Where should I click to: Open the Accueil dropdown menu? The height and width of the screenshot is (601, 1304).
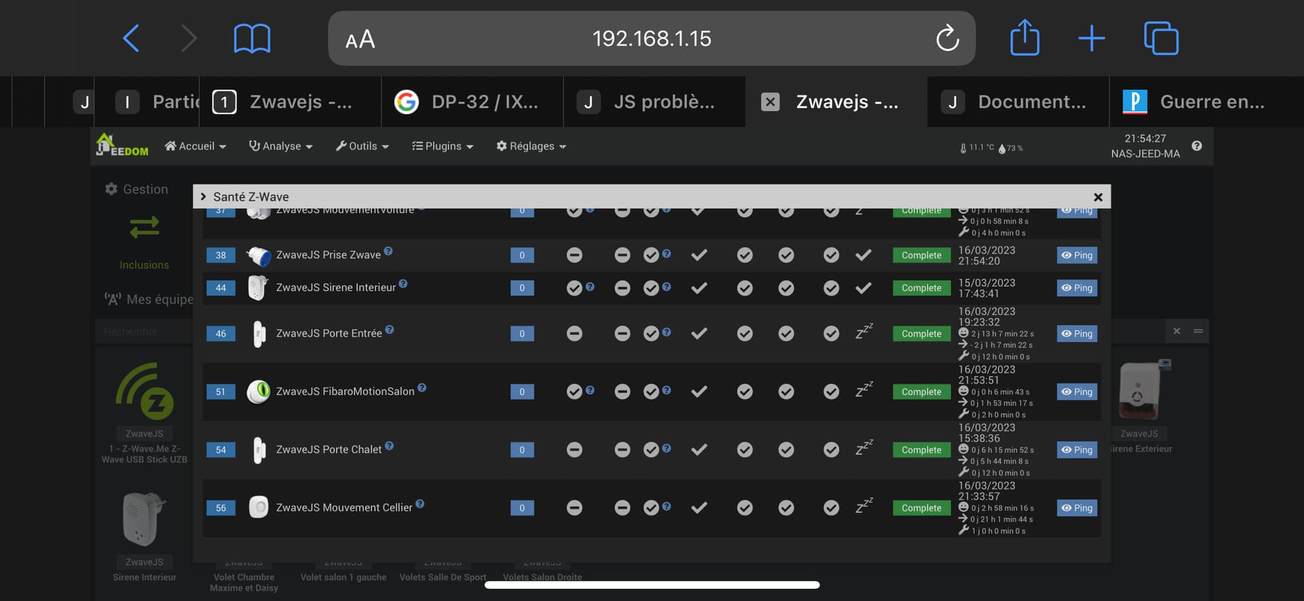click(196, 146)
